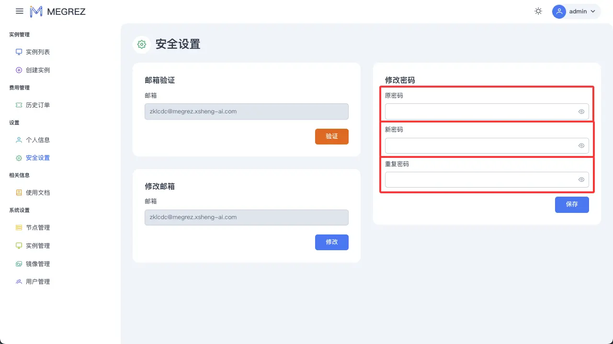Open the hamburger navigation menu
The width and height of the screenshot is (613, 344).
(19, 11)
